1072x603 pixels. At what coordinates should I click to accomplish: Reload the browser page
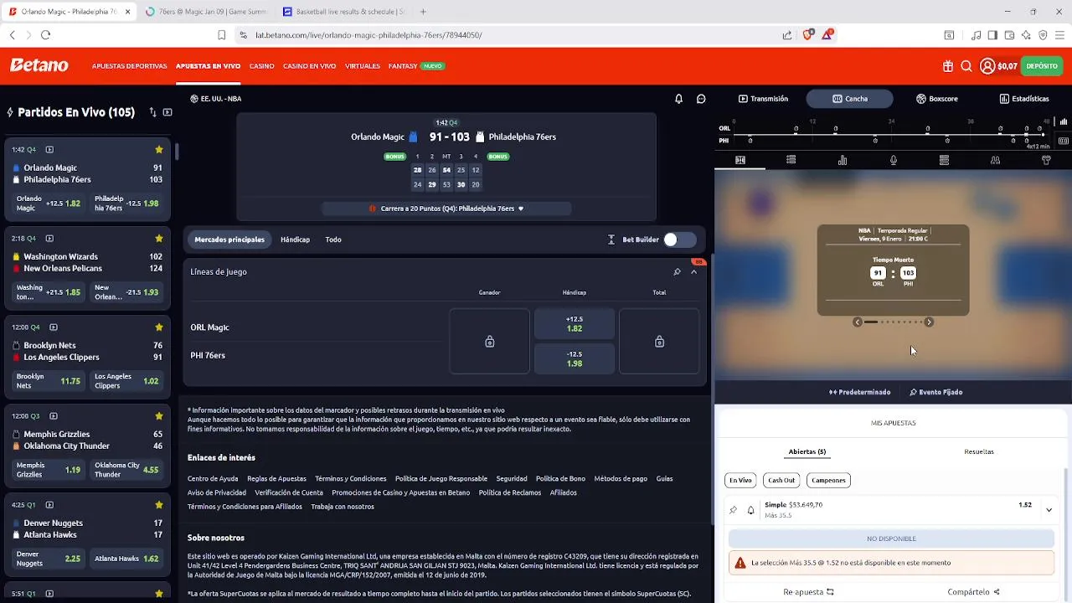click(x=45, y=35)
